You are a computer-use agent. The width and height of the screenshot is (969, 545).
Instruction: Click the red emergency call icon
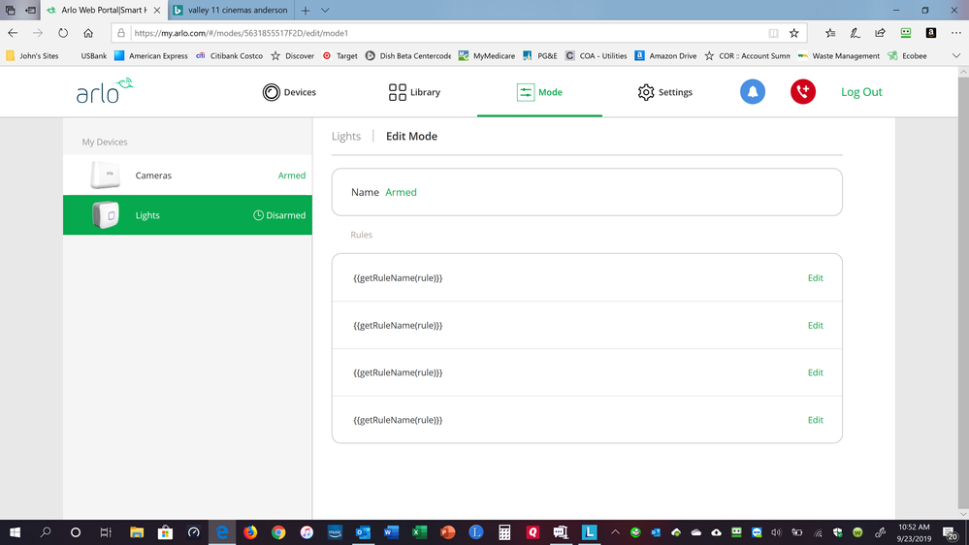click(x=803, y=91)
